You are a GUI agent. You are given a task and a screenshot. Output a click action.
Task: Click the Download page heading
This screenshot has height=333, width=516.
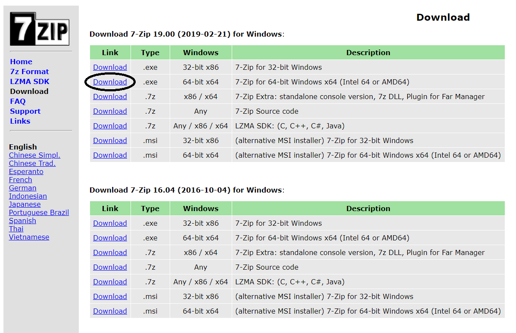click(x=443, y=17)
